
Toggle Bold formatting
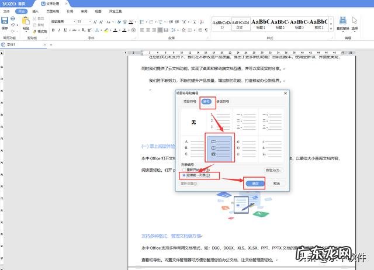coord(53,30)
